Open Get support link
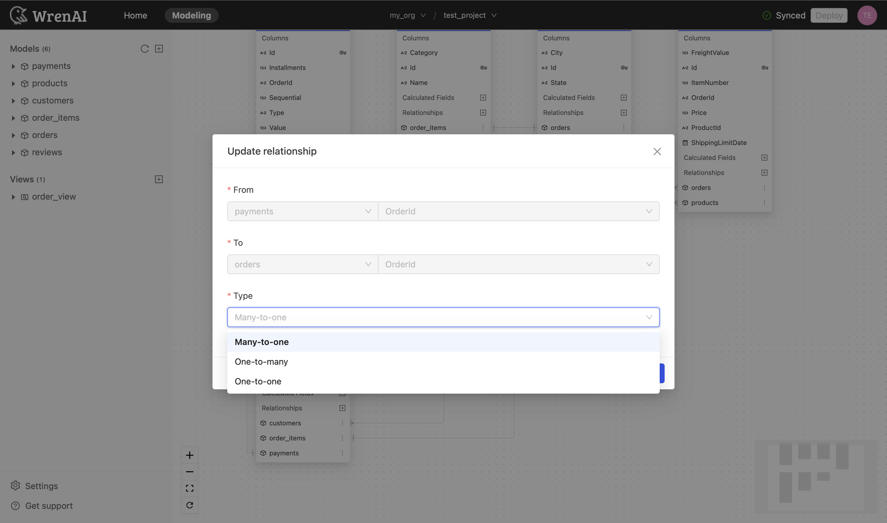The width and height of the screenshot is (887, 523). 42,506
